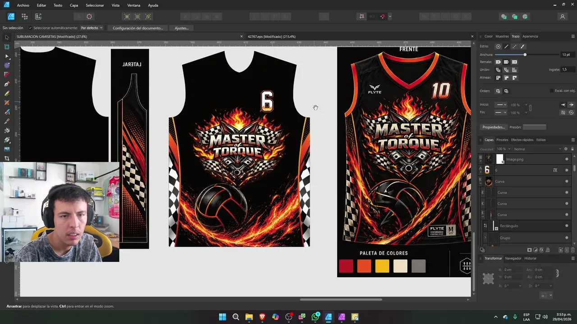
Task: Open the Ventana menu
Action: [134, 5]
